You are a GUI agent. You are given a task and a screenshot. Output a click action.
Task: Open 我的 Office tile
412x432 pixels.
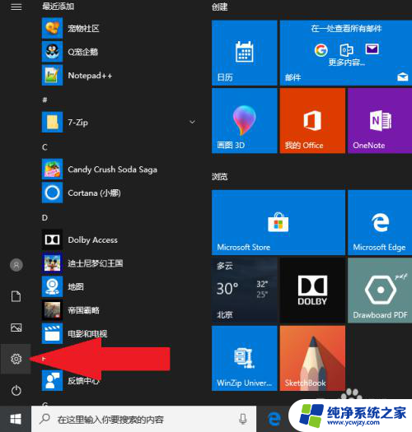(x=312, y=120)
